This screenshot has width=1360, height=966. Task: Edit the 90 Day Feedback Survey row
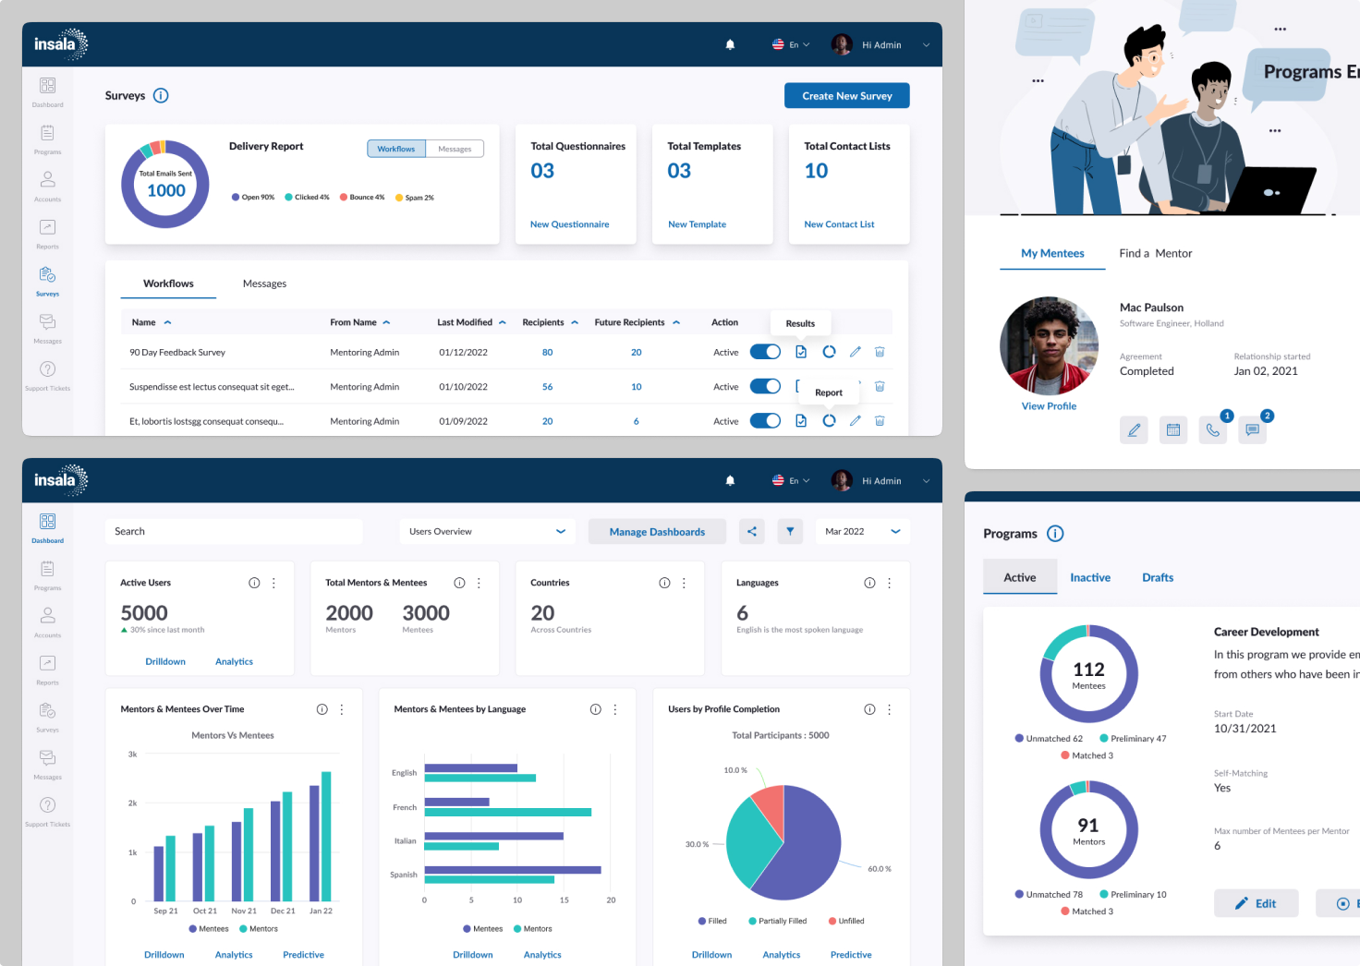click(856, 352)
